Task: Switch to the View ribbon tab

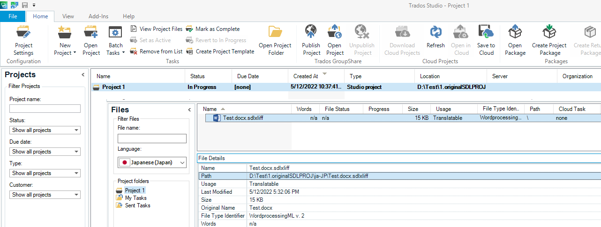Action: coord(68,16)
